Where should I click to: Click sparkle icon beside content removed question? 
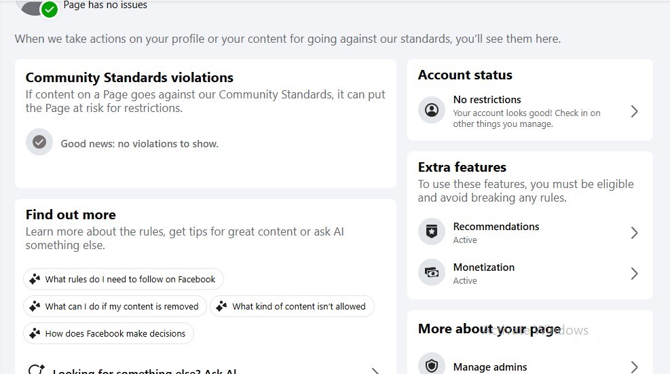coord(35,306)
